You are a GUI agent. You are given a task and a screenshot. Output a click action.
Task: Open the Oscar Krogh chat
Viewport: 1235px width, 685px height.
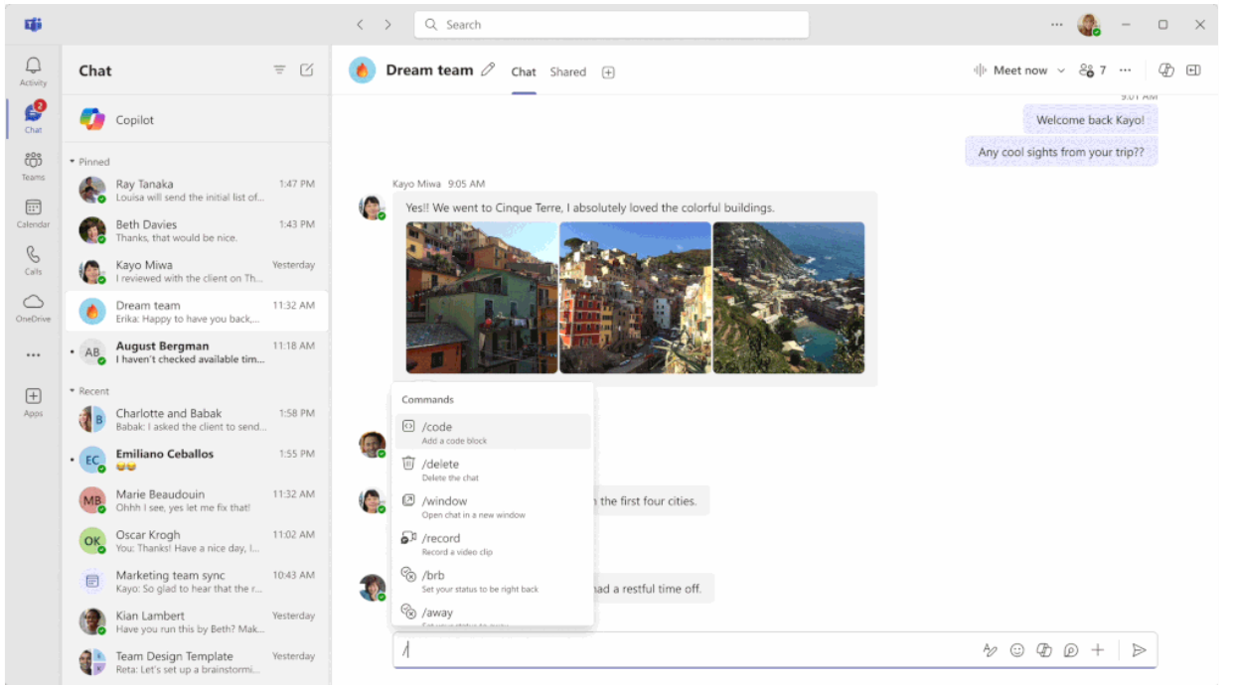click(x=196, y=541)
